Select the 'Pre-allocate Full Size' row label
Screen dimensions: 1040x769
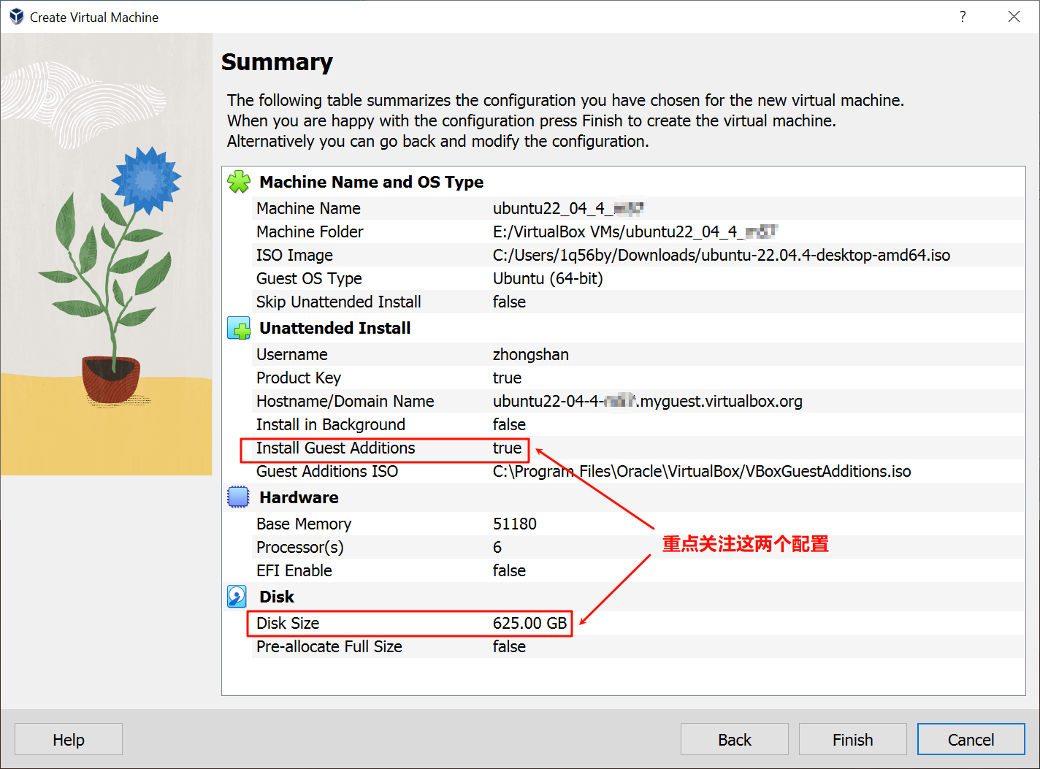point(329,646)
